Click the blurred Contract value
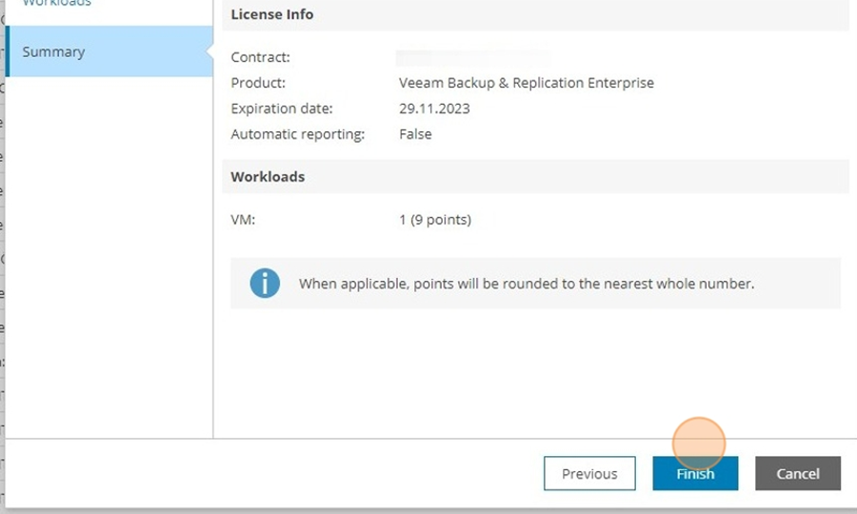857x514 pixels. pyautogui.click(x=473, y=57)
